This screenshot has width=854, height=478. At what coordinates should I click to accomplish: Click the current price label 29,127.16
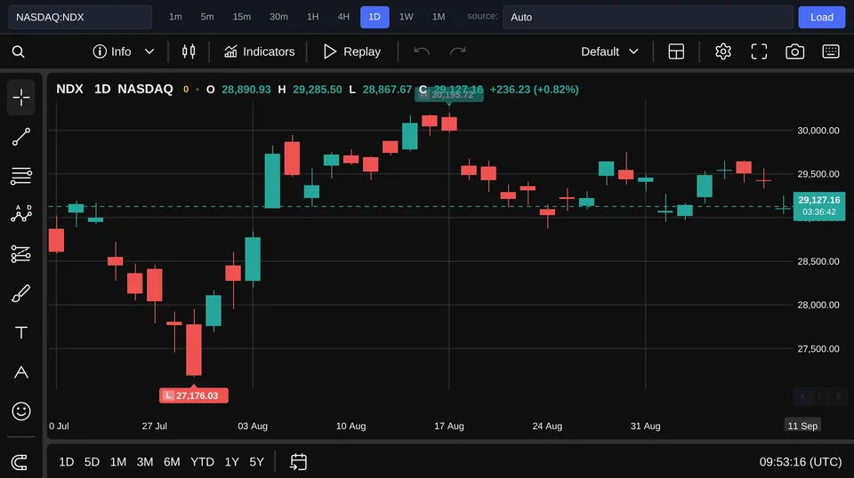(819, 206)
